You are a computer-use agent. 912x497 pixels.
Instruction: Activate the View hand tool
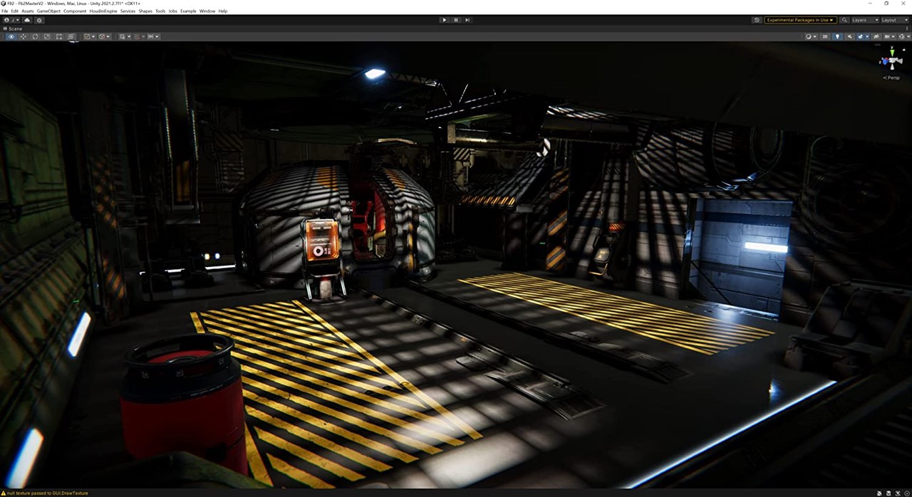click(x=11, y=36)
